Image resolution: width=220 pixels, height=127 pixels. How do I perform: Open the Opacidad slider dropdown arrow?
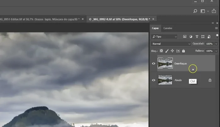click(216, 44)
